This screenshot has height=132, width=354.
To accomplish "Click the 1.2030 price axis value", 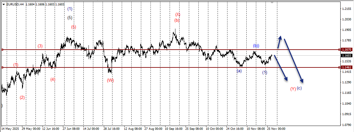I will 347,20.
